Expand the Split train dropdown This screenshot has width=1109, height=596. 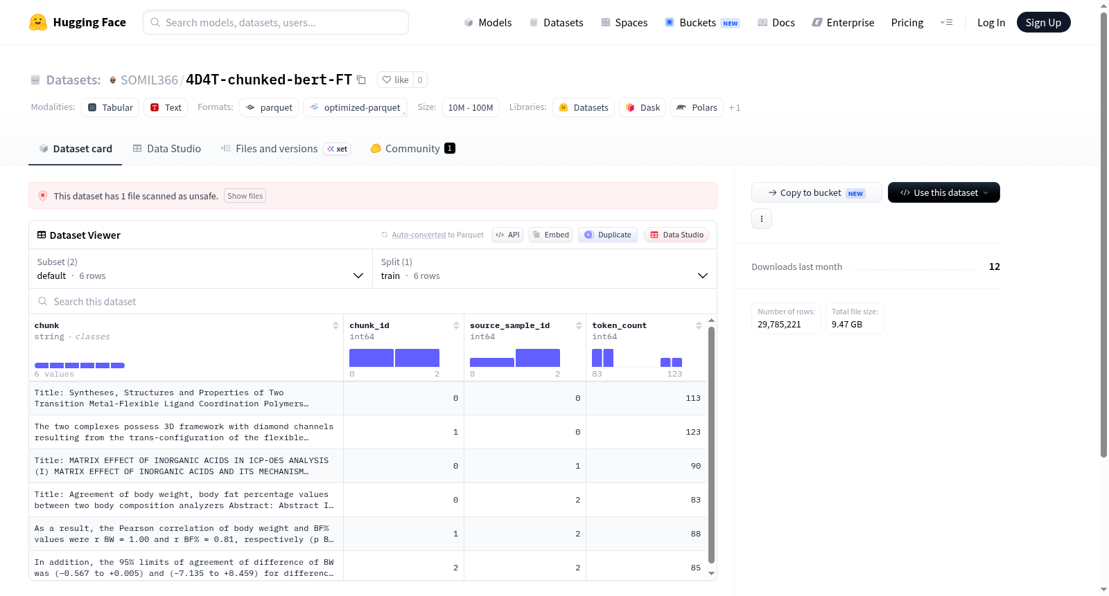coord(545,269)
